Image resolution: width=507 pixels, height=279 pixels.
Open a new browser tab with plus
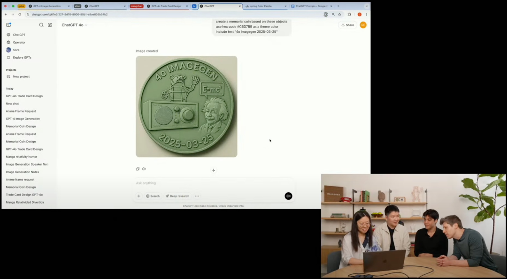[x=338, y=6]
